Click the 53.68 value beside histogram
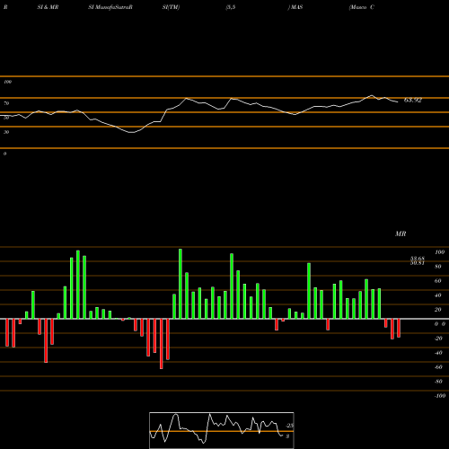Viewport: 449px width, 449px height. 418,259
